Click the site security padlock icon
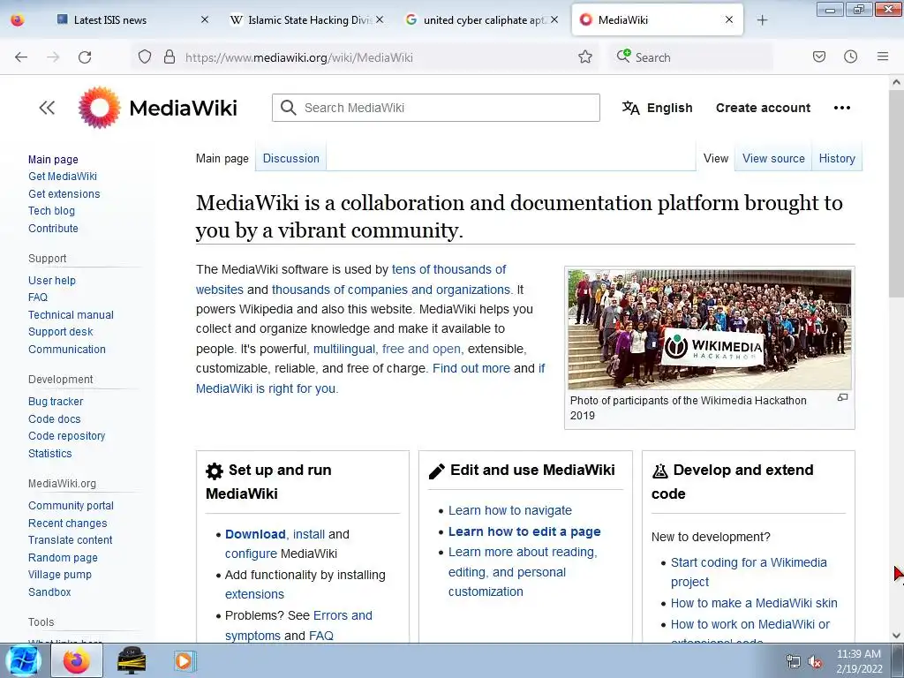 pos(169,57)
